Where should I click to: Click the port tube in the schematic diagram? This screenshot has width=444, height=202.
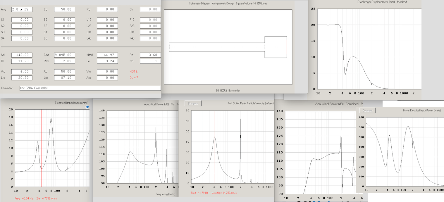pyautogui.click(x=217, y=47)
